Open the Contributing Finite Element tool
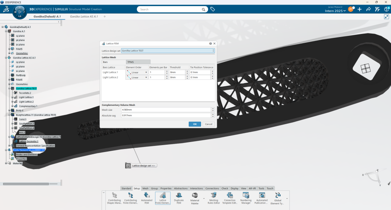The width and height of the screenshot is (391, 210). click(x=131, y=198)
